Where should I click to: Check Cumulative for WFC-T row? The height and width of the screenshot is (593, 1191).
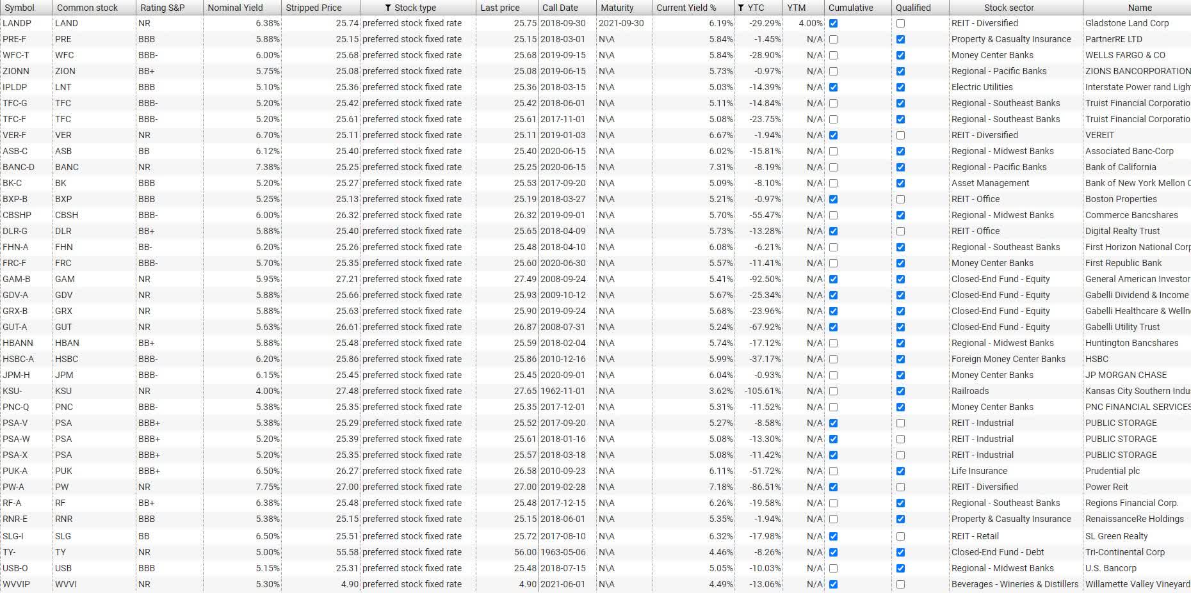[x=833, y=55]
